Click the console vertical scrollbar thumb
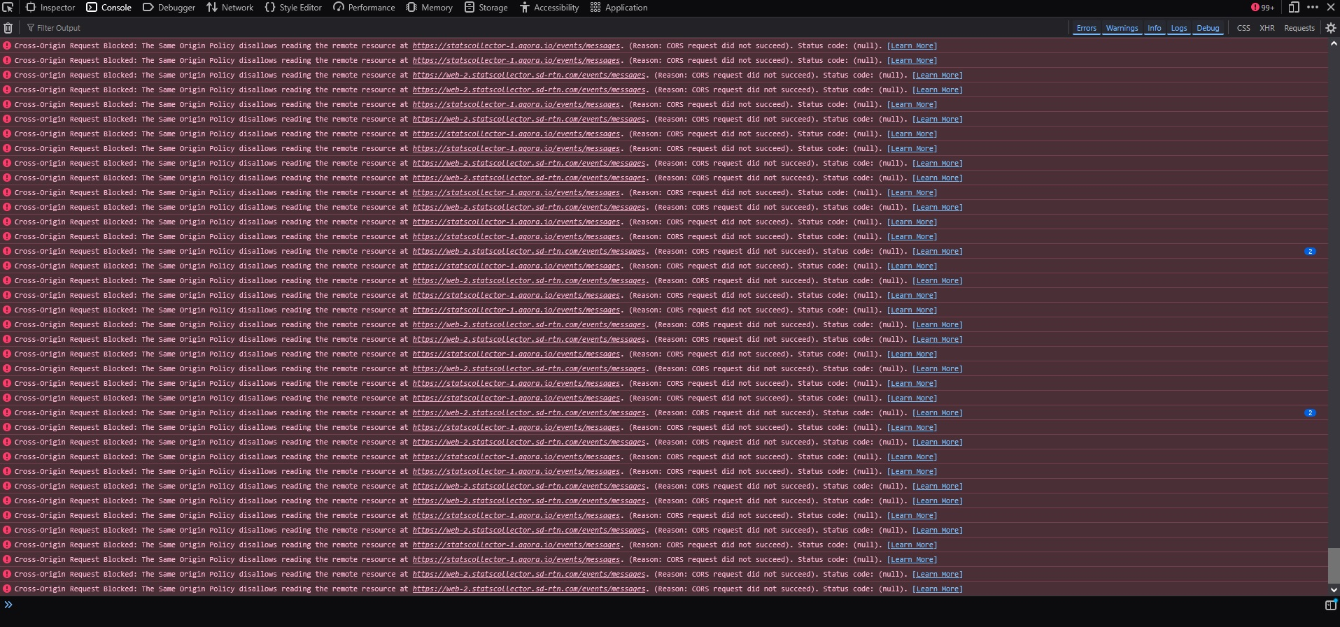 click(1334, 565)
